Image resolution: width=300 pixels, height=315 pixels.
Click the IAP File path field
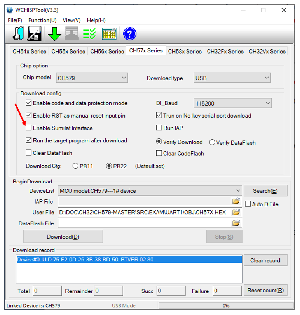click(145, 201)
